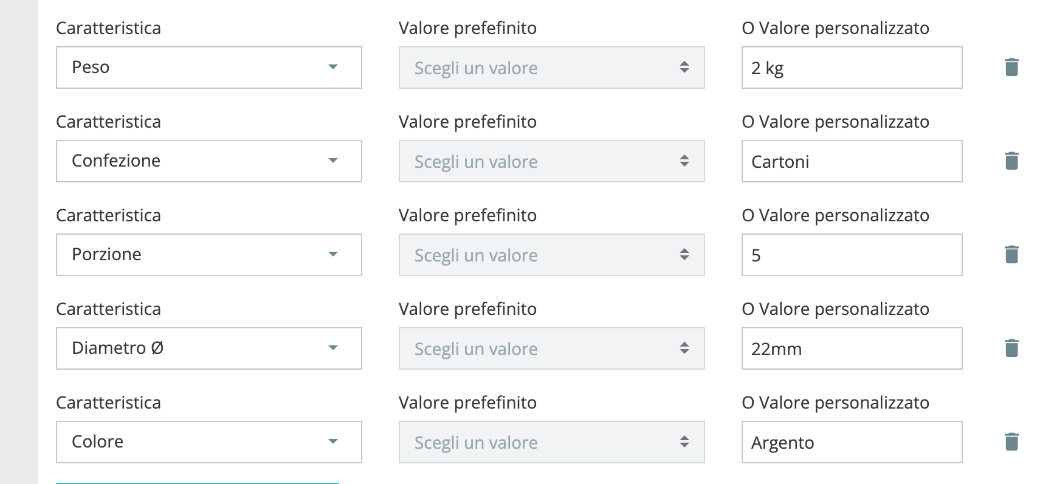Delete the Colore feature row
Image resolution: width=1054 pixels, height=484 pixels.
pos(1011,442)
